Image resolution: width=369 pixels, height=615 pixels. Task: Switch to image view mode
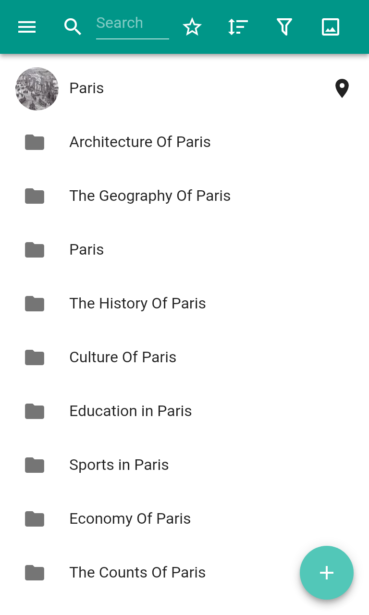[331, 27]
